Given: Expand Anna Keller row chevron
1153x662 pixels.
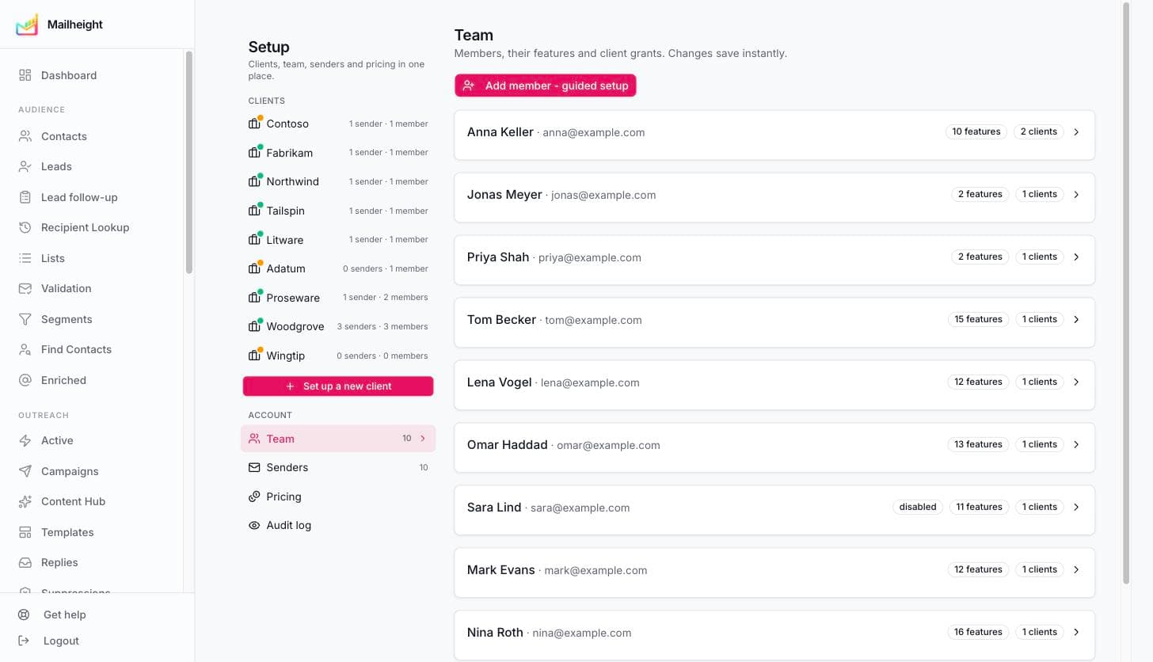Looking at the screenshot, I should pyautogui.click(x=1076, y=132).
